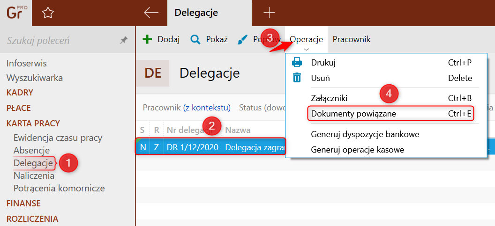Click the Gr PRO application logo

tap(15, 13)
